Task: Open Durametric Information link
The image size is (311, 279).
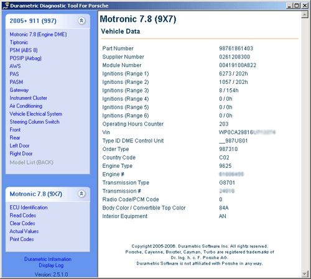Action: pos(48,259)
